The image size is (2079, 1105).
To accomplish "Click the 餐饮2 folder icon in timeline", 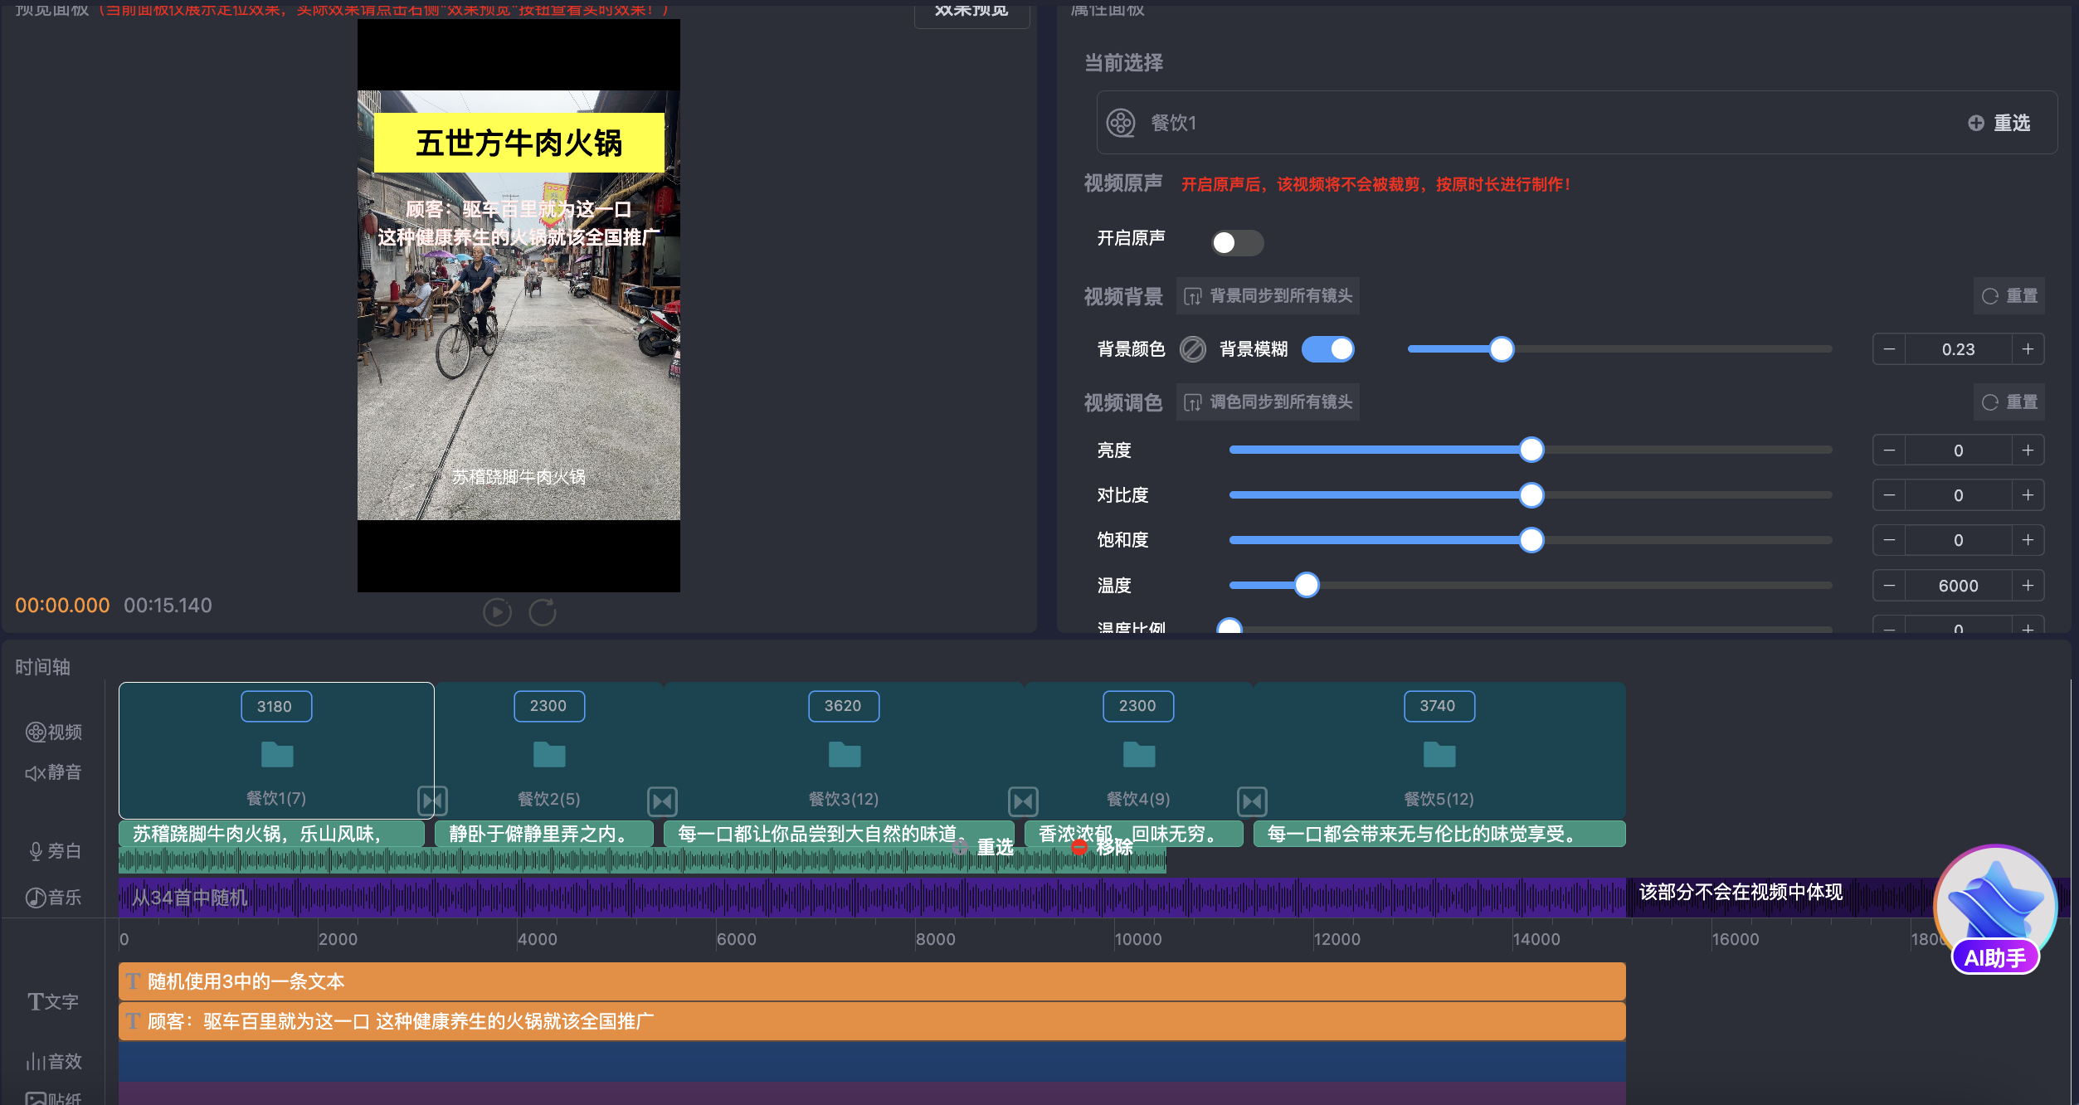I will click(548, 754).
